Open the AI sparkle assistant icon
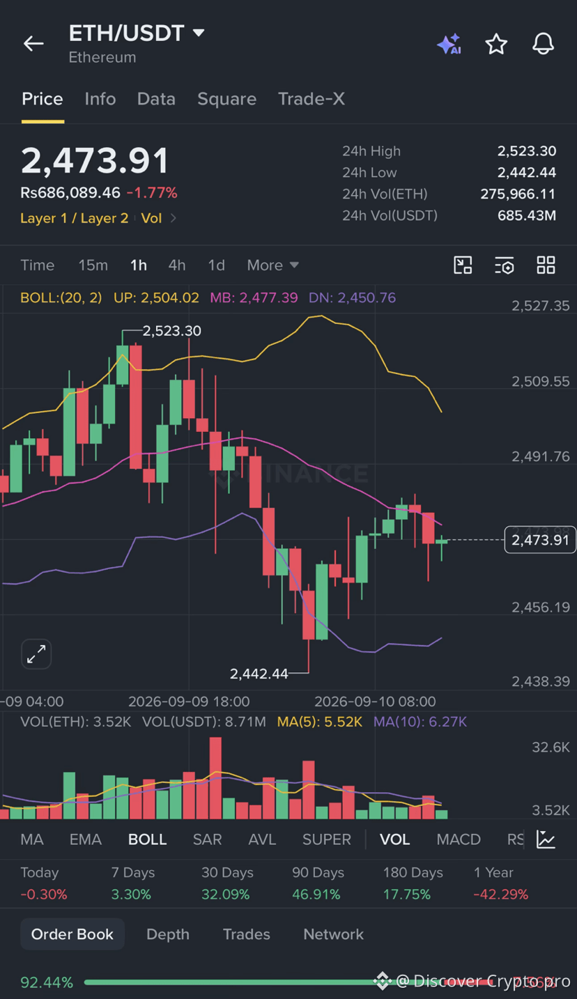The height and width of the screenshot is (999, 577). (x=449, y=44)
